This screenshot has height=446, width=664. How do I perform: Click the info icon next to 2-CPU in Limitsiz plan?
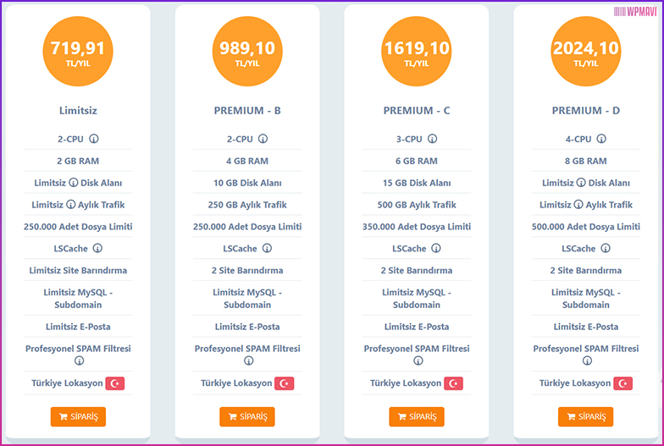(94, 139)
